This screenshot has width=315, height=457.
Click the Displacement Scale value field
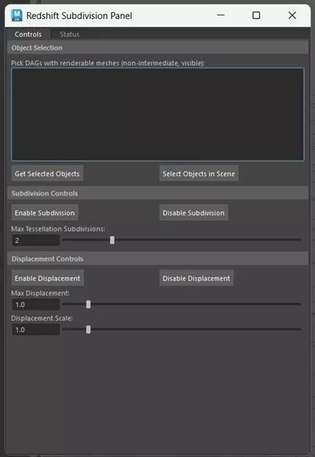coord(36,330)
